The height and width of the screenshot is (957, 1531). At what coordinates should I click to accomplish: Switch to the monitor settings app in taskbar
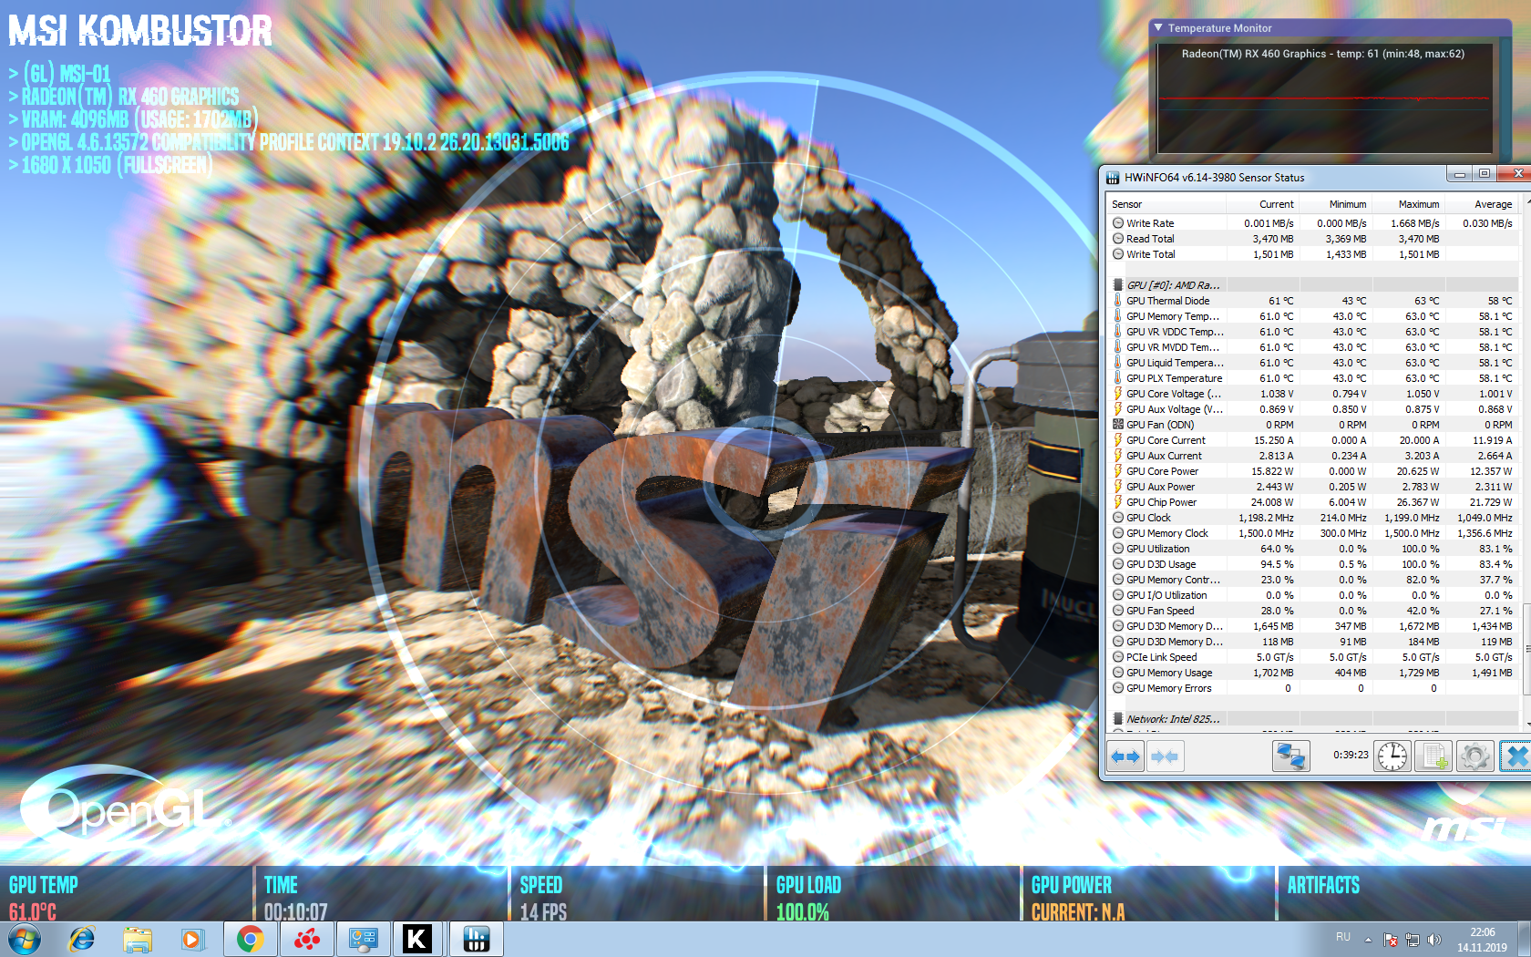pos(364,939)
